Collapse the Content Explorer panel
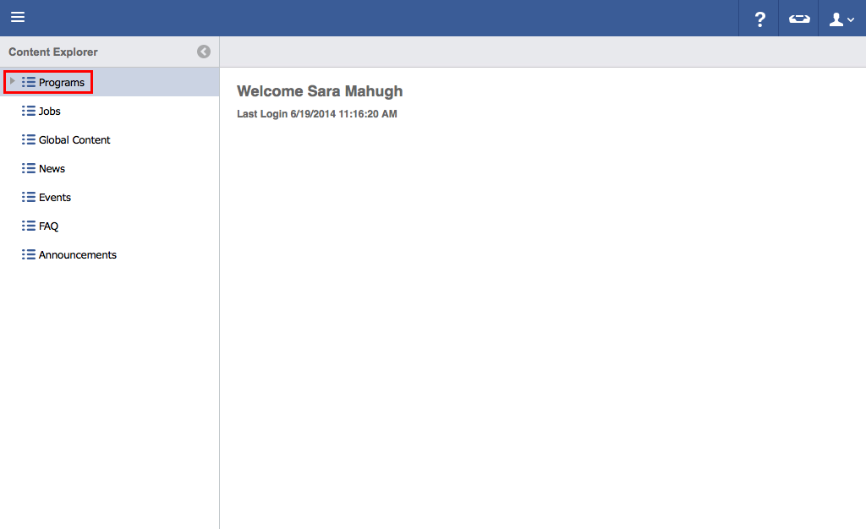Viewport: 866px width, 529px height. [204, 52]
